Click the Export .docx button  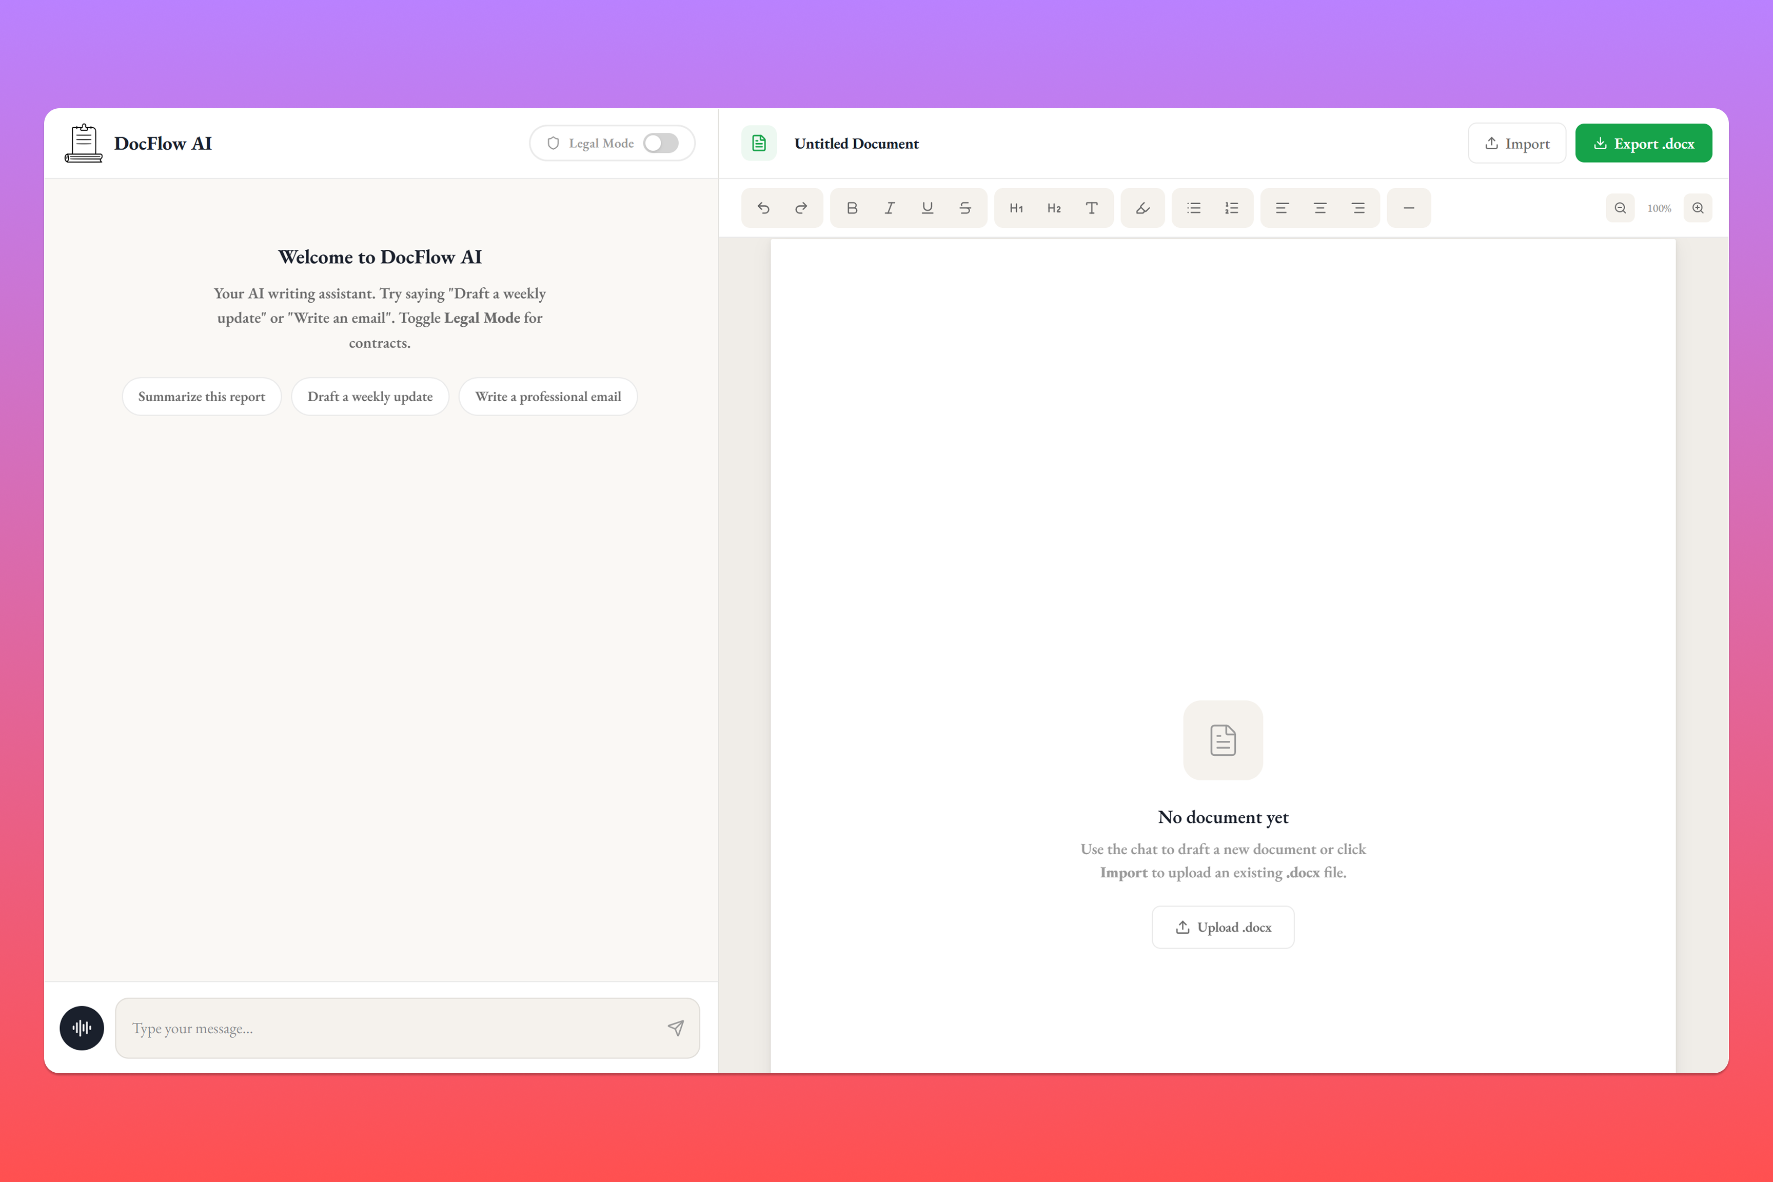(1643, 143)
